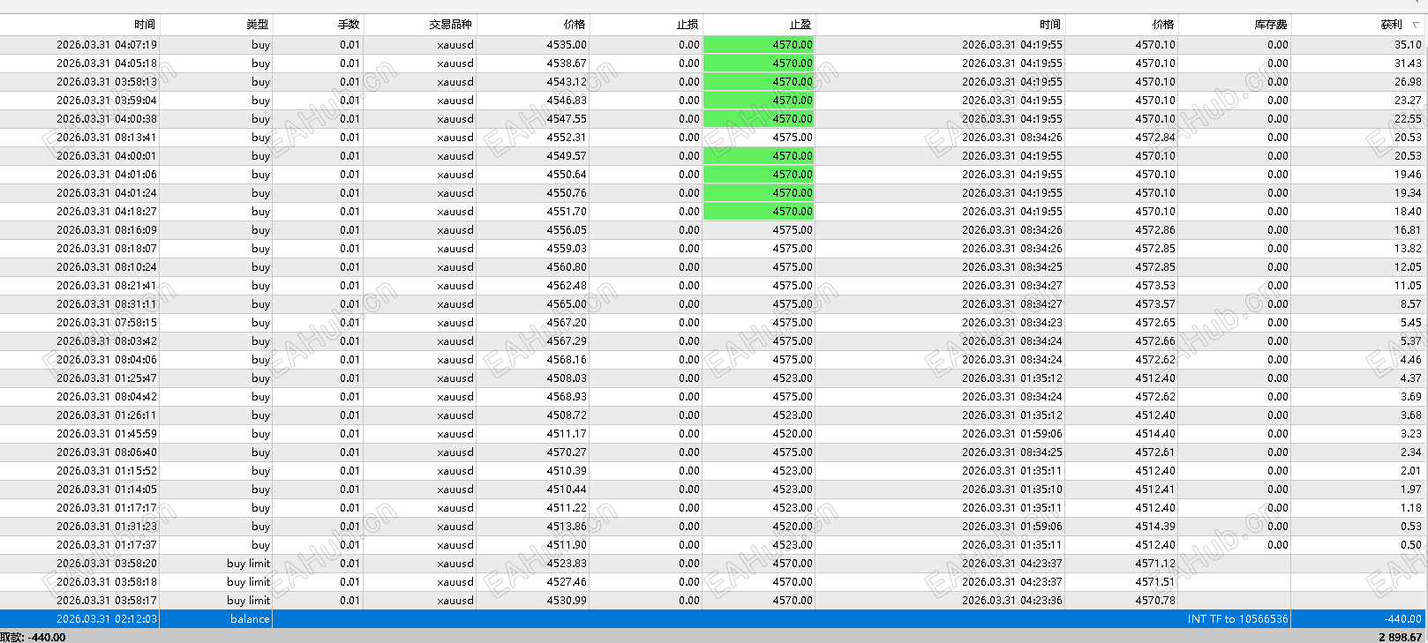Click the open price 4508.72 cell
This screenshot has width=1428, height=643.
tap(567, 415)
